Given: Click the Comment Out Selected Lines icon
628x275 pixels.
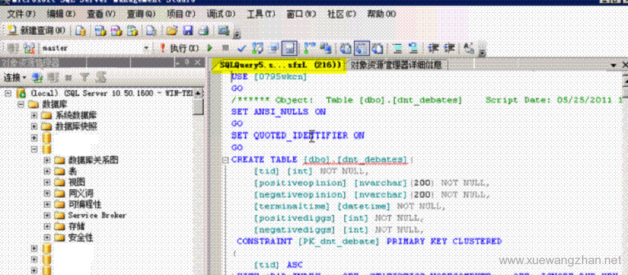Looking at the screenshot, I should coord(396,48).
